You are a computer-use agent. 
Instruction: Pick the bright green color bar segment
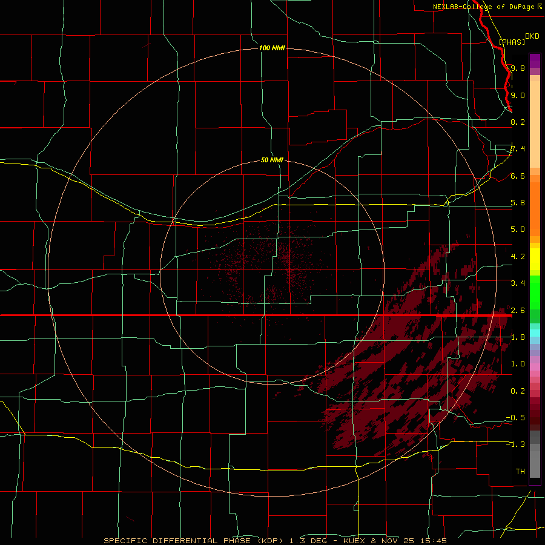535,292
